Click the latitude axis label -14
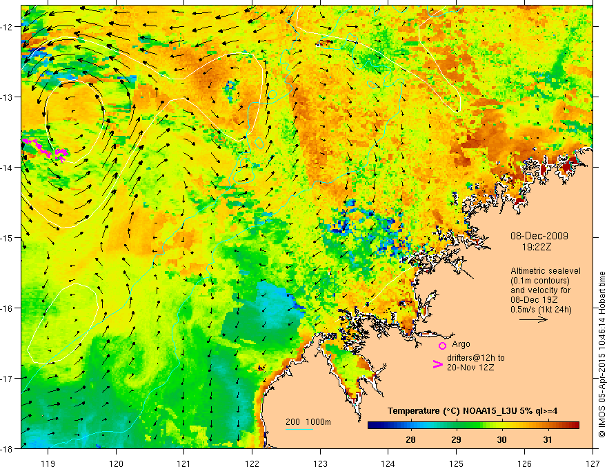The image size is (607, 469). coord(7,168)
